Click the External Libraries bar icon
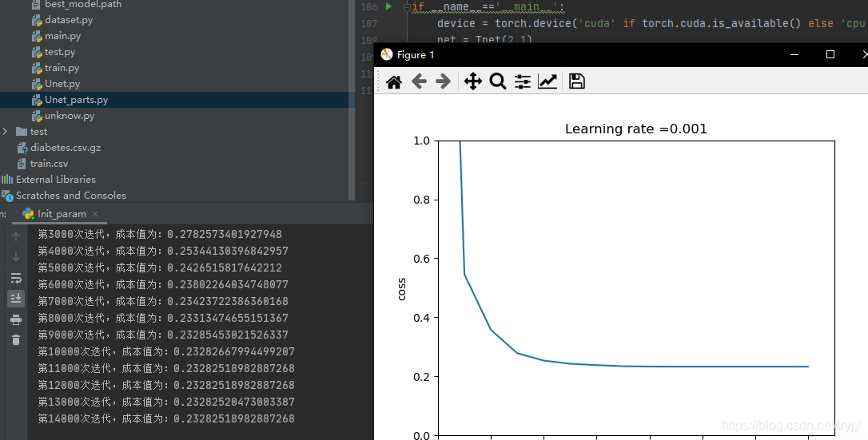Screen dimensions: 868x440 7,180
